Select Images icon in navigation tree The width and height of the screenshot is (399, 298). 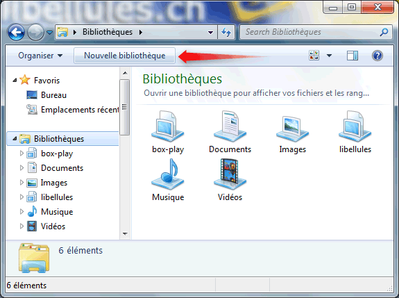32,183
